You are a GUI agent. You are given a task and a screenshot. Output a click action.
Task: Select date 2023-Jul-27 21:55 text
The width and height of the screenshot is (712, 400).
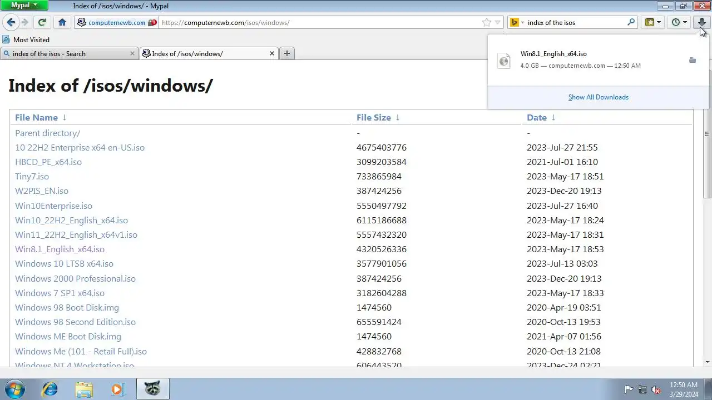click(562, 148)
